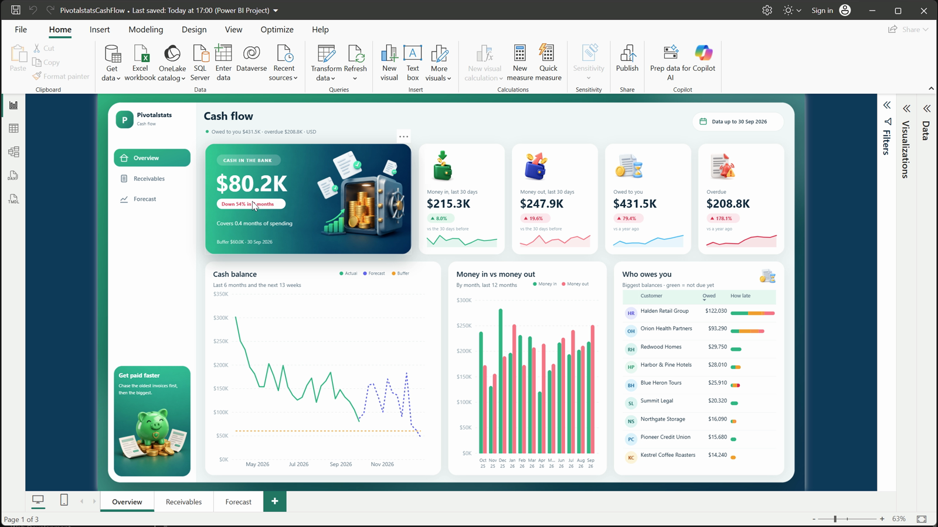Open the file title dropdown arrow
938x527 pixels.
coord(276,11)
